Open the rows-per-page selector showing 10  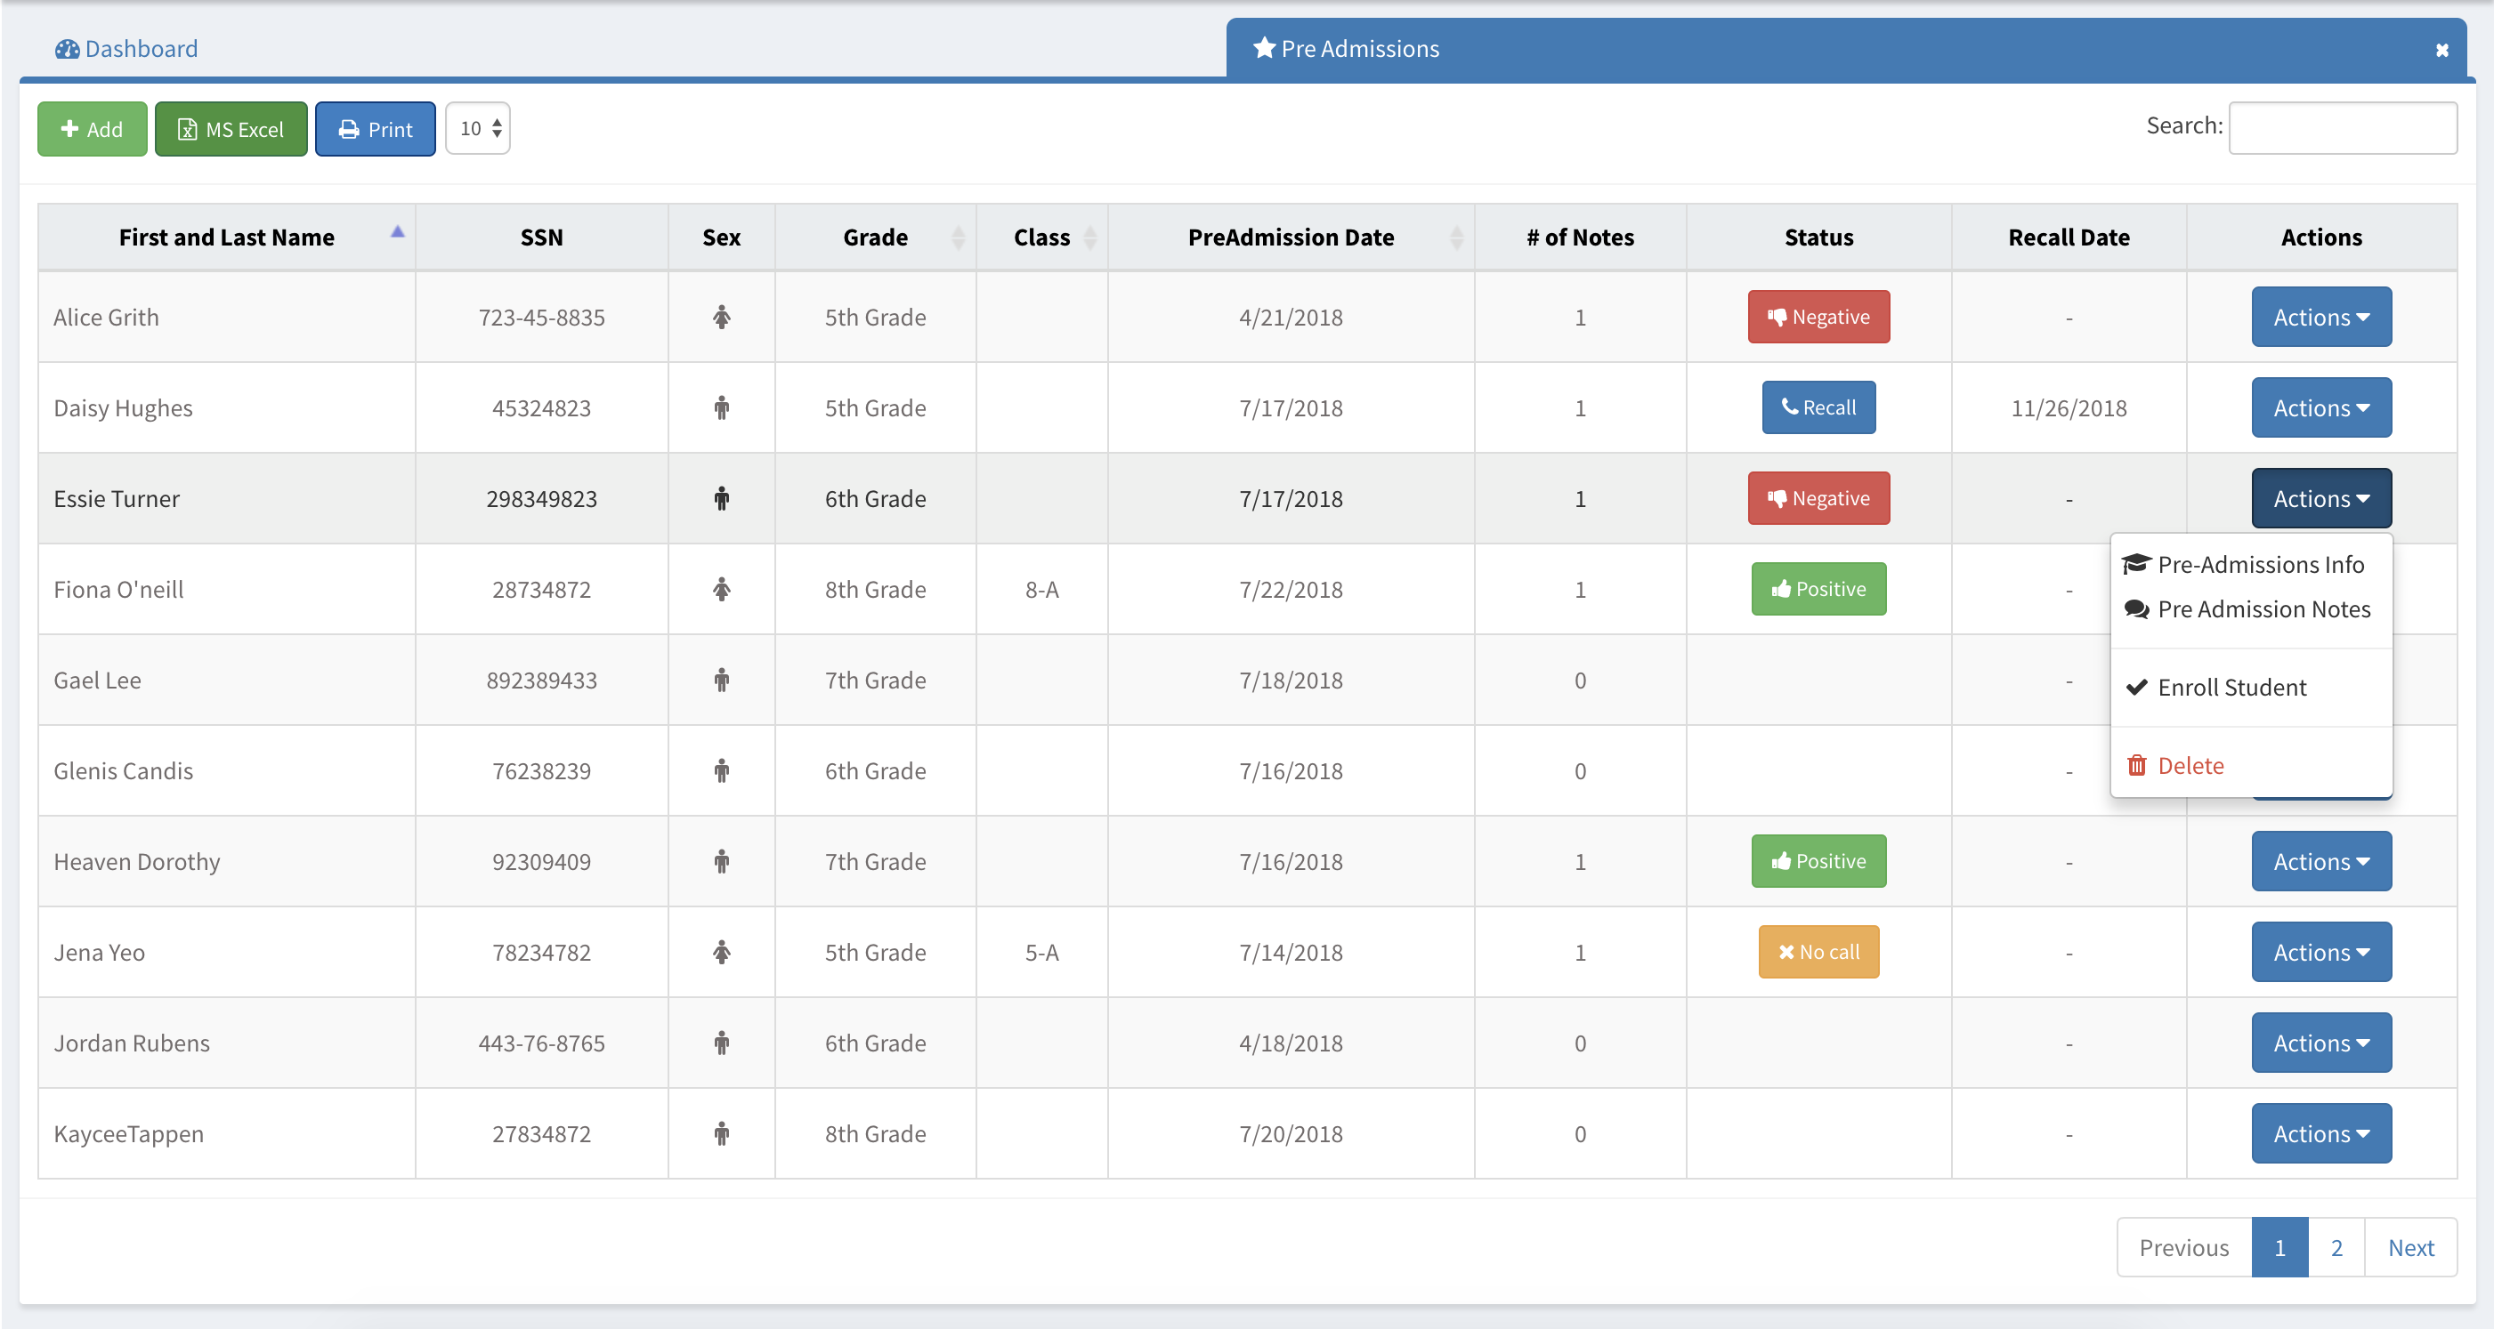478,129
